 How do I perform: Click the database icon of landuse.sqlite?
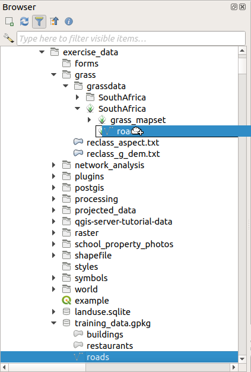[66, 311]
